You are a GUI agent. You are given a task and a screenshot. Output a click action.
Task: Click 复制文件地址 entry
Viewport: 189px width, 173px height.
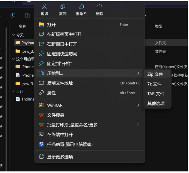coord(89,83)
